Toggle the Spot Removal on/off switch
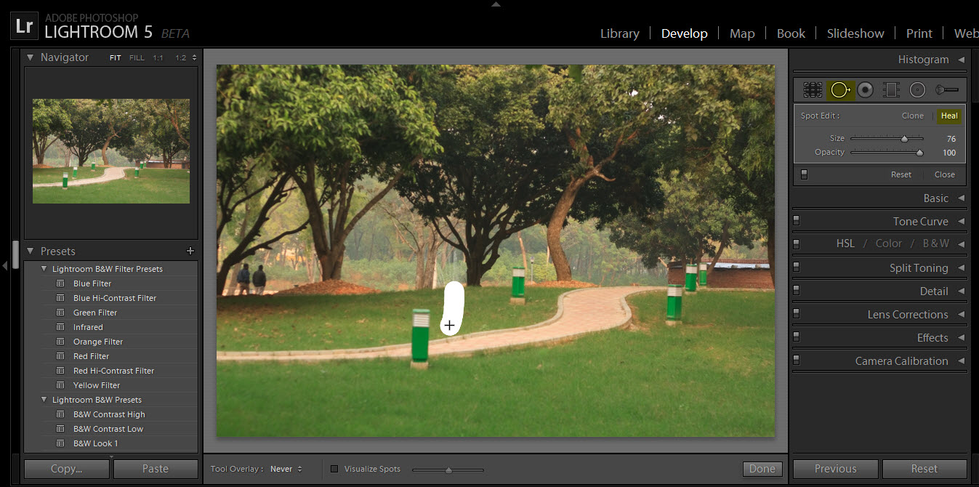The height and width of the screenshot is (487, 979). click(x=804, y=174)
